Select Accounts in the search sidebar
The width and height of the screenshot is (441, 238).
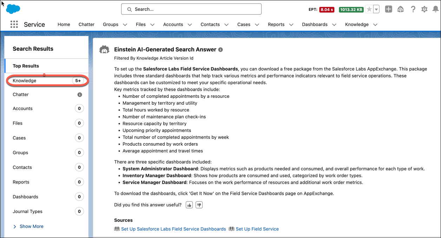click(46, 109)
